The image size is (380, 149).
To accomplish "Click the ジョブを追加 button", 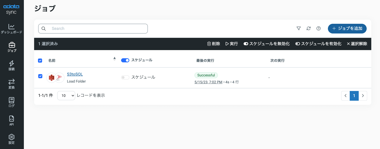I will point(347,29).
